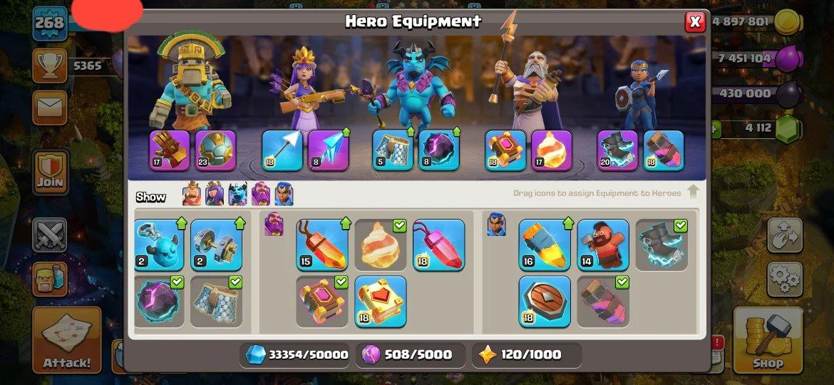Select the level 2 Henchmen Puppet
The height and width of the screenshot is (385, 834).
tap(158, 245)
